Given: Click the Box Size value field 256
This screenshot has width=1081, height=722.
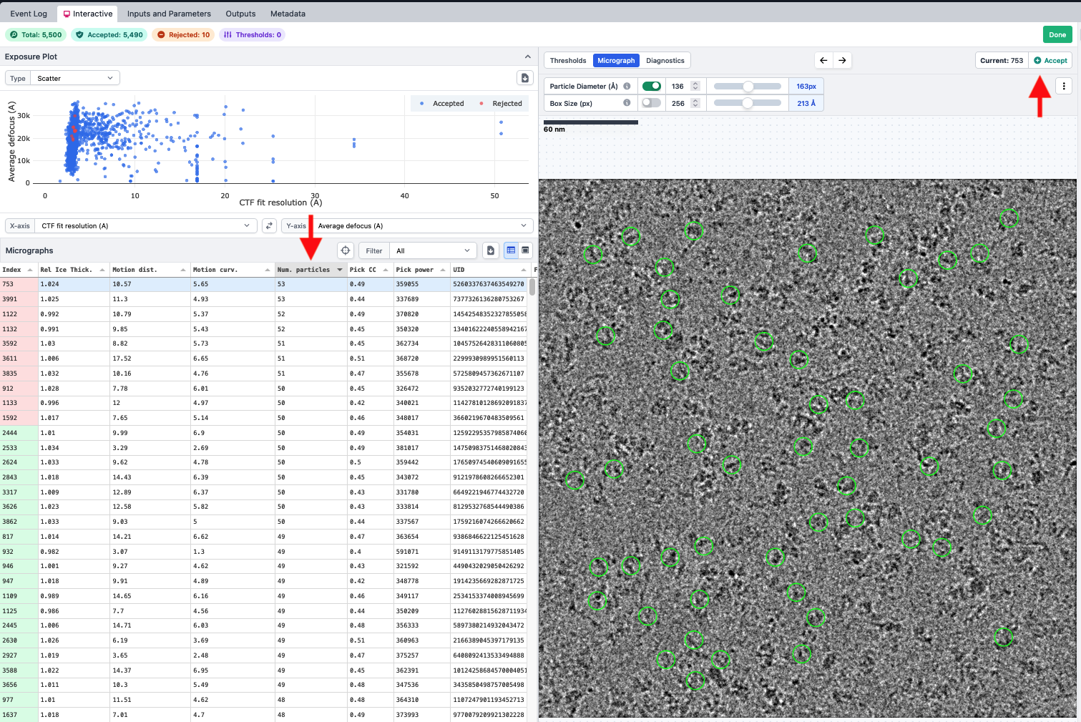Looking at the screenshot, I should pyautogui.click(x=678, y=103).
